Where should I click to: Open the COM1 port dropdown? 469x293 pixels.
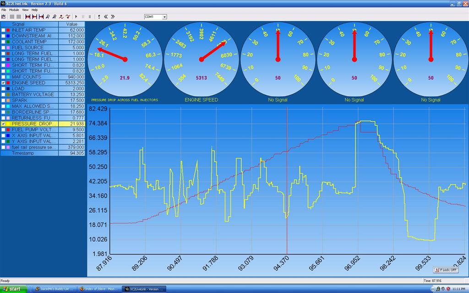164,16
